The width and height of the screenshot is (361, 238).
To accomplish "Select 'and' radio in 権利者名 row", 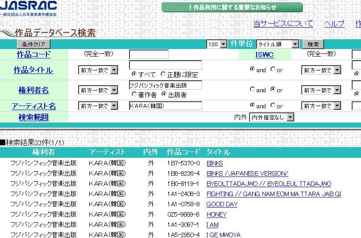I will (x=252, y=89).
